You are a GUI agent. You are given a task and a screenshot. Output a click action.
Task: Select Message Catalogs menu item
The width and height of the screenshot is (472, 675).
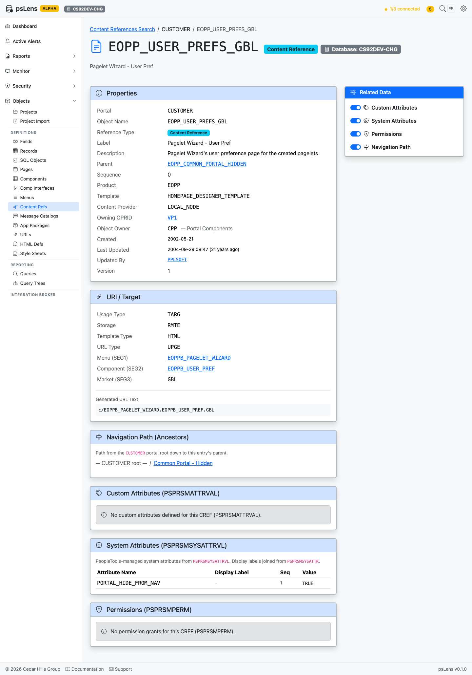coord(43,216)
